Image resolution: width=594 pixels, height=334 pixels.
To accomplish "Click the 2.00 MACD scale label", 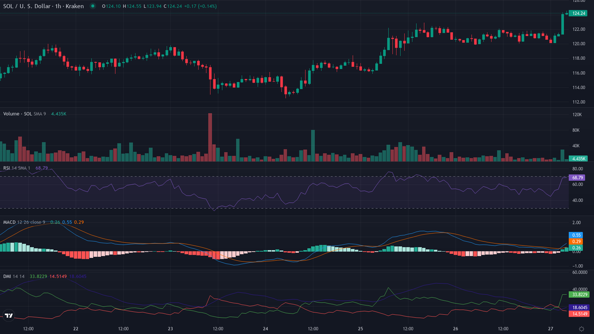I will pyautogui.click(x=577, y=223).
